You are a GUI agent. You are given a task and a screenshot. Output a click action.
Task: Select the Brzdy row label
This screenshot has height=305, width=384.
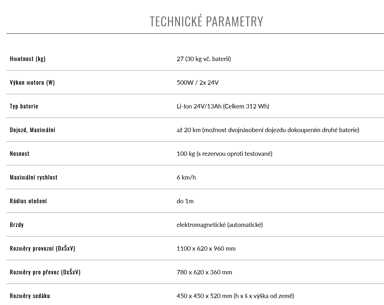[x=17, y=225]
